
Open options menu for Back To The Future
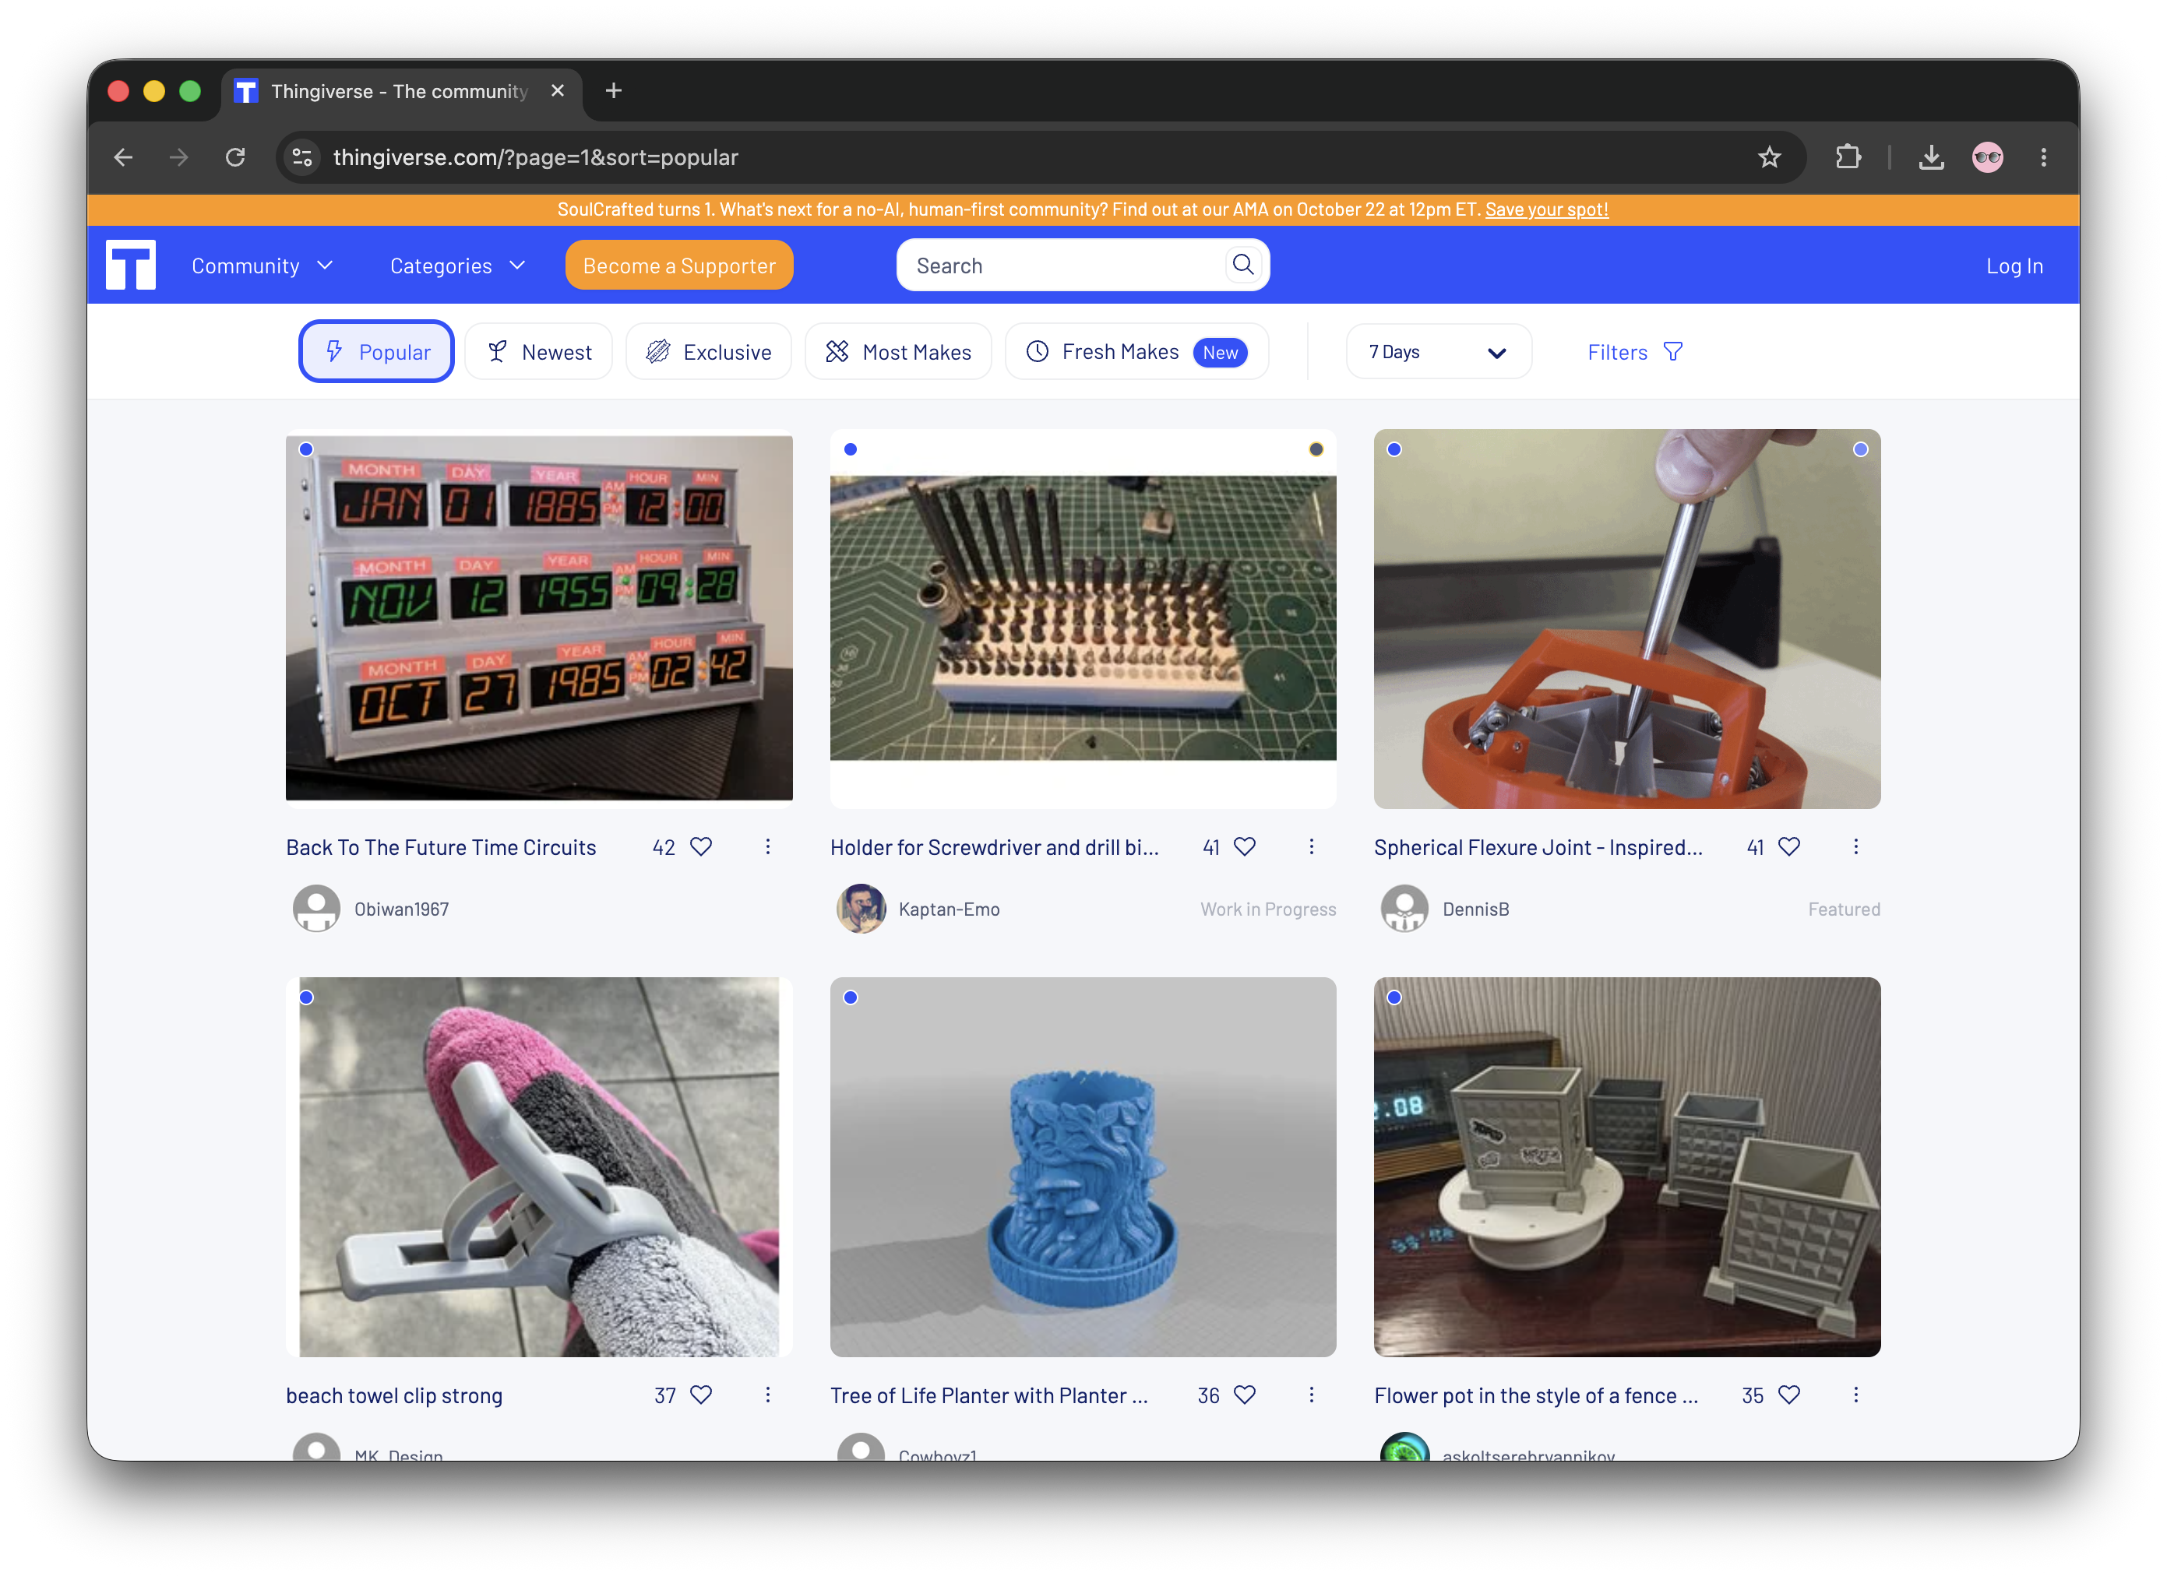coord(768,846)
